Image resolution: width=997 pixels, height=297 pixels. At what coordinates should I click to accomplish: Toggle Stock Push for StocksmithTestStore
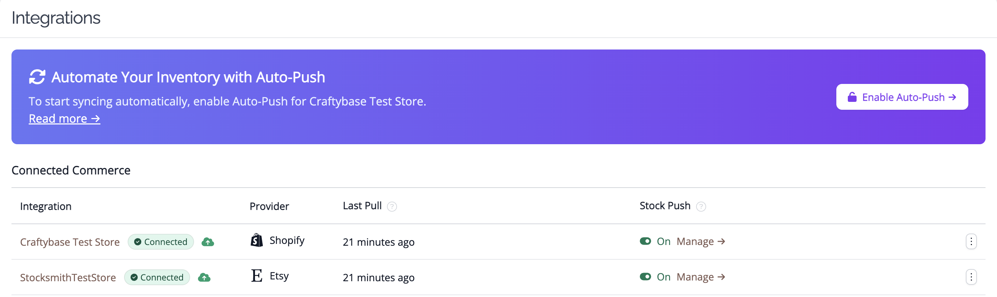pyautogui.click(x=645, y=277)
